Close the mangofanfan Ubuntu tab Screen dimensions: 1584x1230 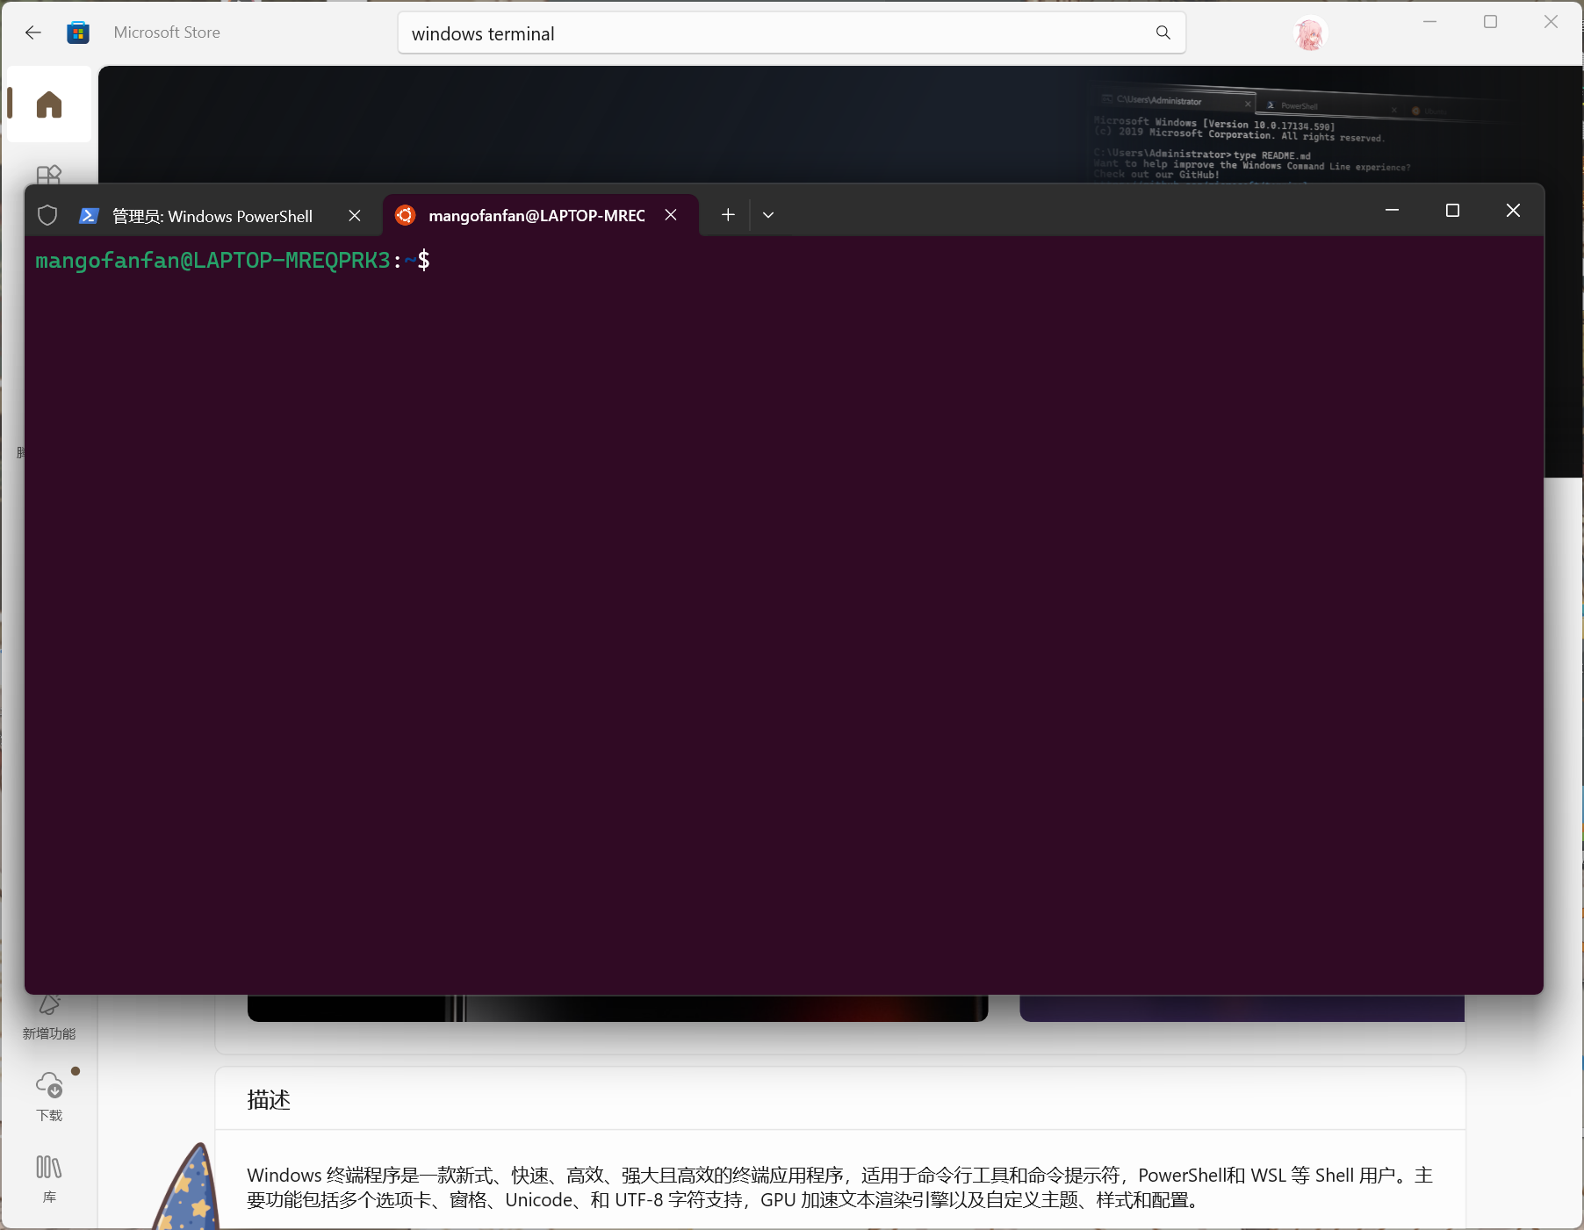point(671,215)
